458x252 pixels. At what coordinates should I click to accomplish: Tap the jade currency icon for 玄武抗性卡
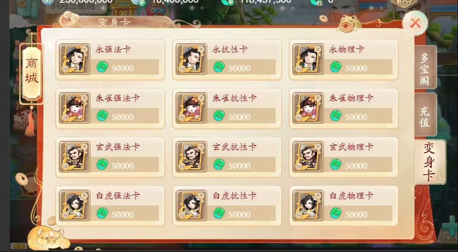[219, 164]
